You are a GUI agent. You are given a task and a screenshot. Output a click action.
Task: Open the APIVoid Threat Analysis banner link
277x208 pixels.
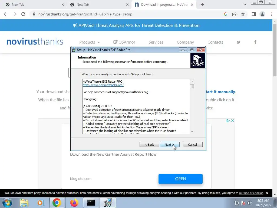[136, 25]
